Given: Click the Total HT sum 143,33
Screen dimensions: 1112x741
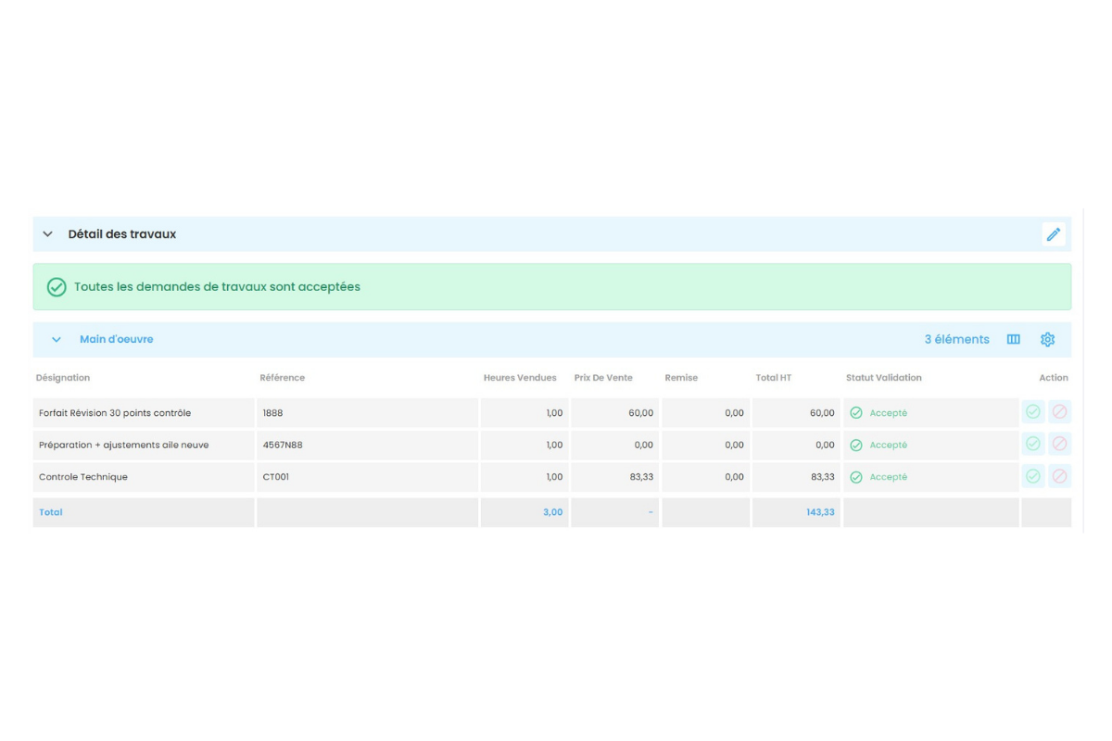Looking at the screenshot, I should [820, 512].
